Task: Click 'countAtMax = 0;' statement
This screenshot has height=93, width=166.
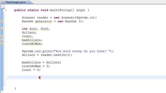Action: [36, 66]
